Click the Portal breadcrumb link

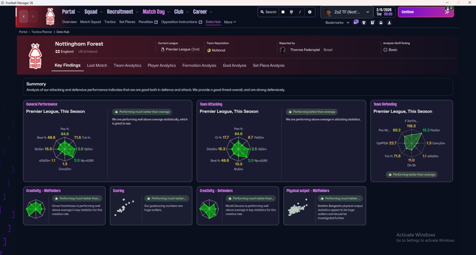point(23,32)
